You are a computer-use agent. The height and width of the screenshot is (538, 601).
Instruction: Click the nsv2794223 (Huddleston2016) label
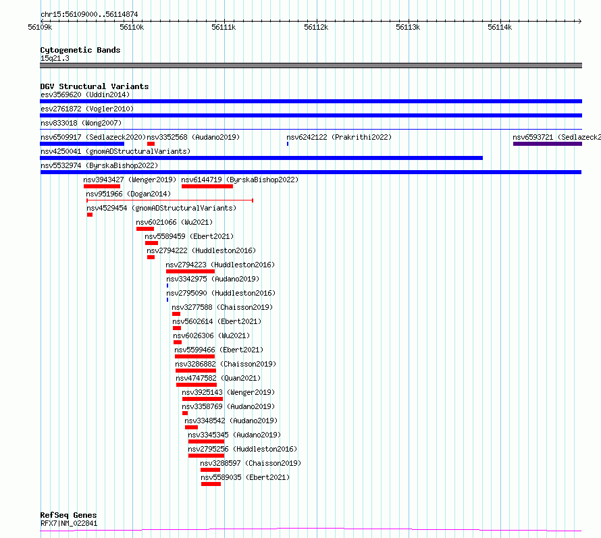(x=220, y=265)
